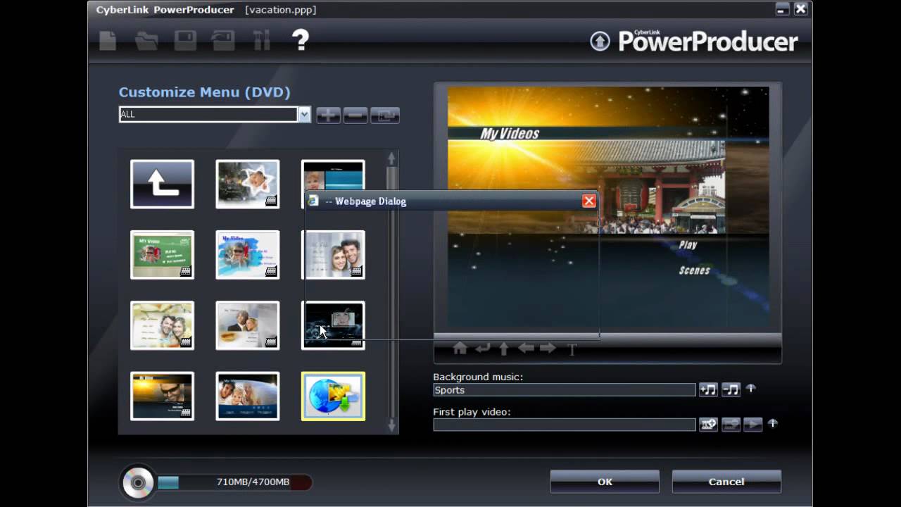Click the add background music button

click(x=707, y=389)
